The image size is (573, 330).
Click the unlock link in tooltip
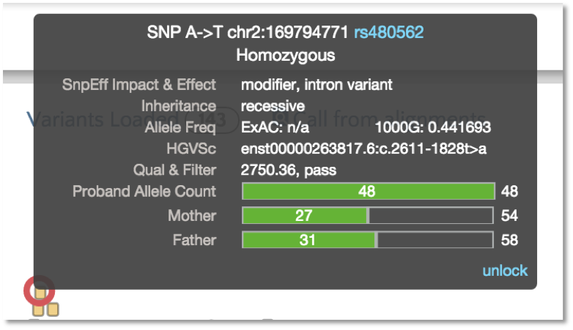coord(505,271)
